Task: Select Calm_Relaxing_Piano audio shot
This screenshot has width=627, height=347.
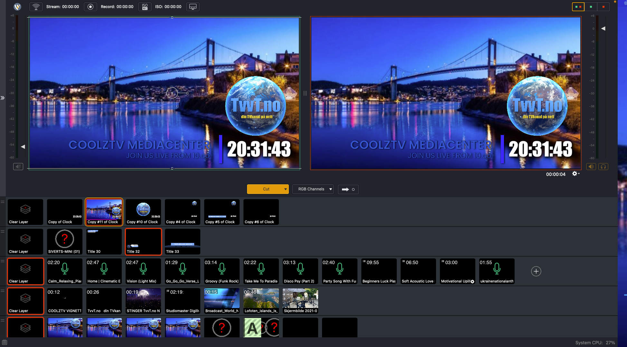Action: click(x=65, y=271)
